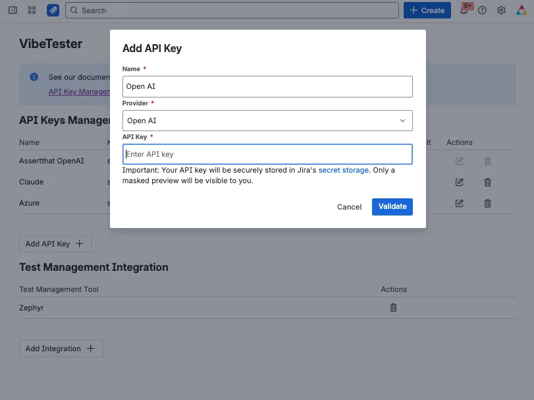
Task: Click the Test Management Tool column header
Action: point(59,289)
